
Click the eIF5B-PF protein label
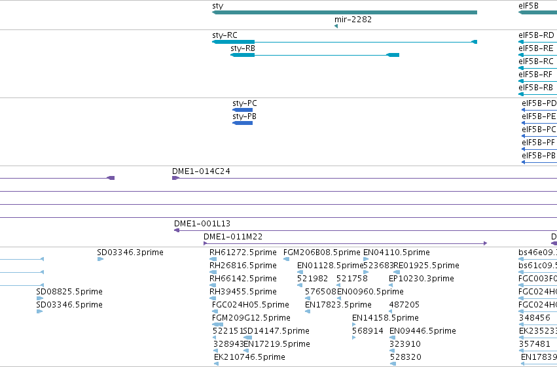[538, 143]
